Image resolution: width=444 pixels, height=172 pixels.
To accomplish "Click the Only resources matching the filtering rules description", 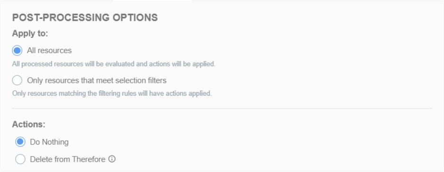I will click(112, 93).
